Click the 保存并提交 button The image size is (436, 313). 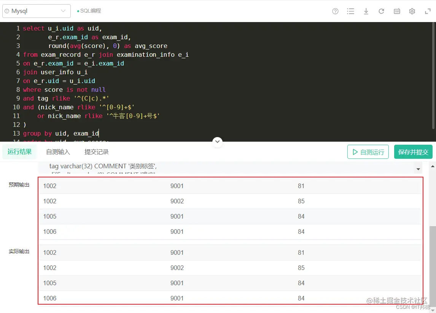(x=413, y=152)
